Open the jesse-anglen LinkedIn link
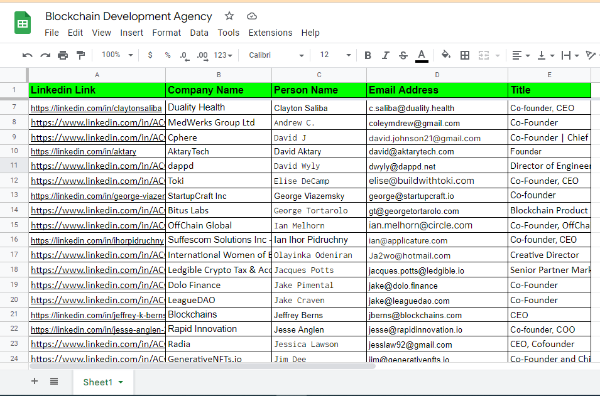The height and width of the screenshot is (396, 600). pyautogui.click(x=98, y=330)
